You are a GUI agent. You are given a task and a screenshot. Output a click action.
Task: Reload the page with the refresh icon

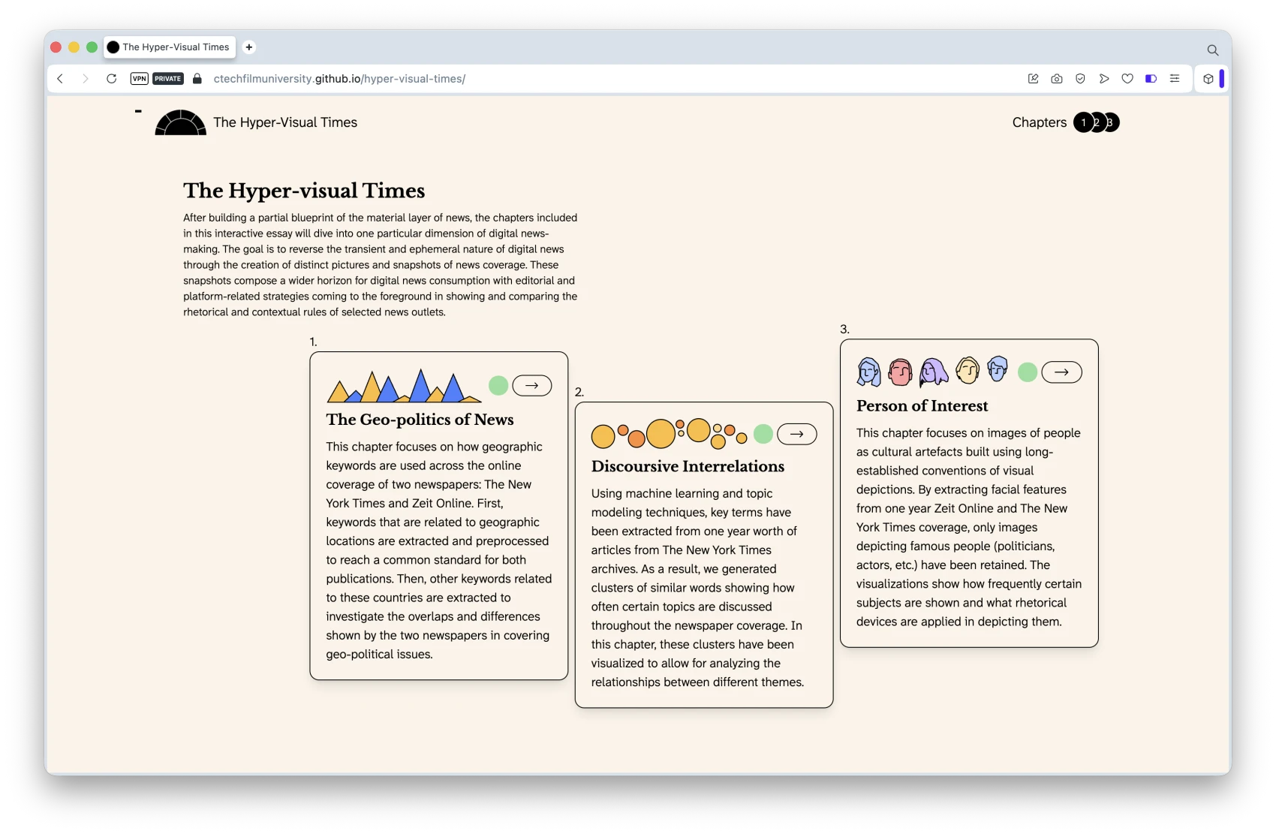(111, 79)
